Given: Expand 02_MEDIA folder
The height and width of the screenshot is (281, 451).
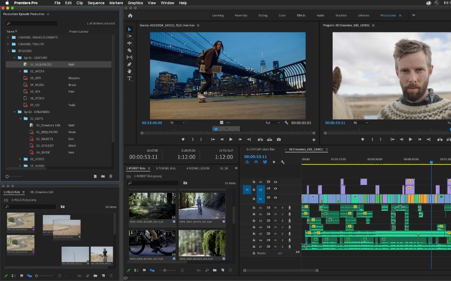Looking at the screenshot, I should pos(20,71).
